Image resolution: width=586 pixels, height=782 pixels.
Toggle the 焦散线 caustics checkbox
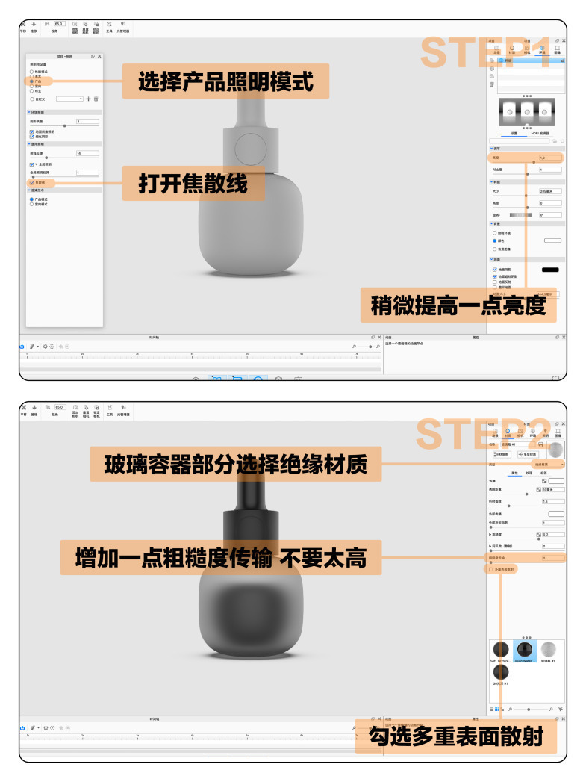point(31,182)
